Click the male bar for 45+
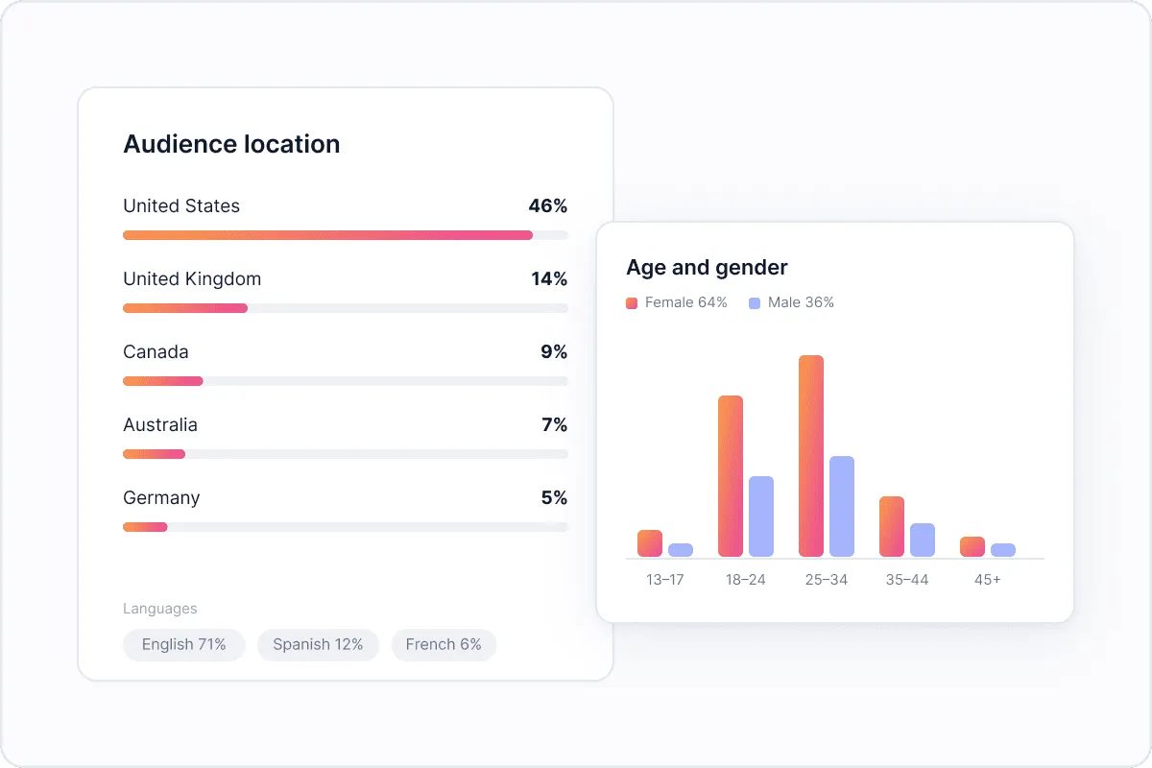 tap(1003, 550)
